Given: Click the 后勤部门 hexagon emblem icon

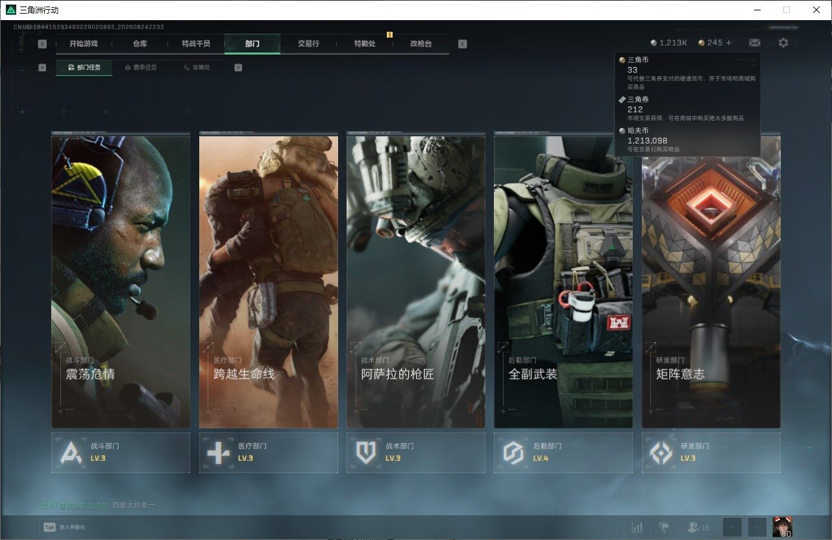Looking at the screenshot, I should tap(513, 452).
